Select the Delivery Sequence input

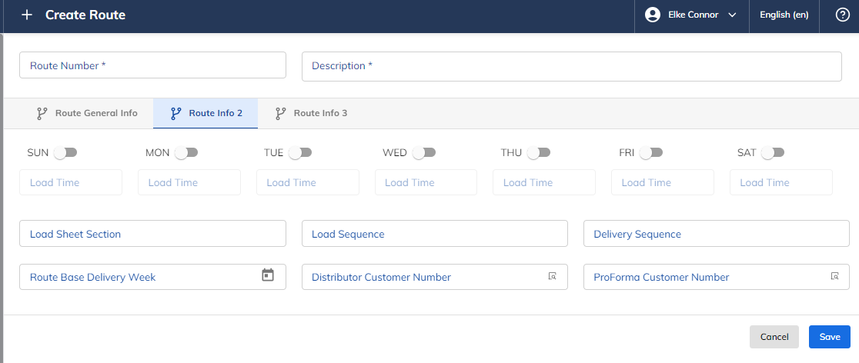(717, 234)
